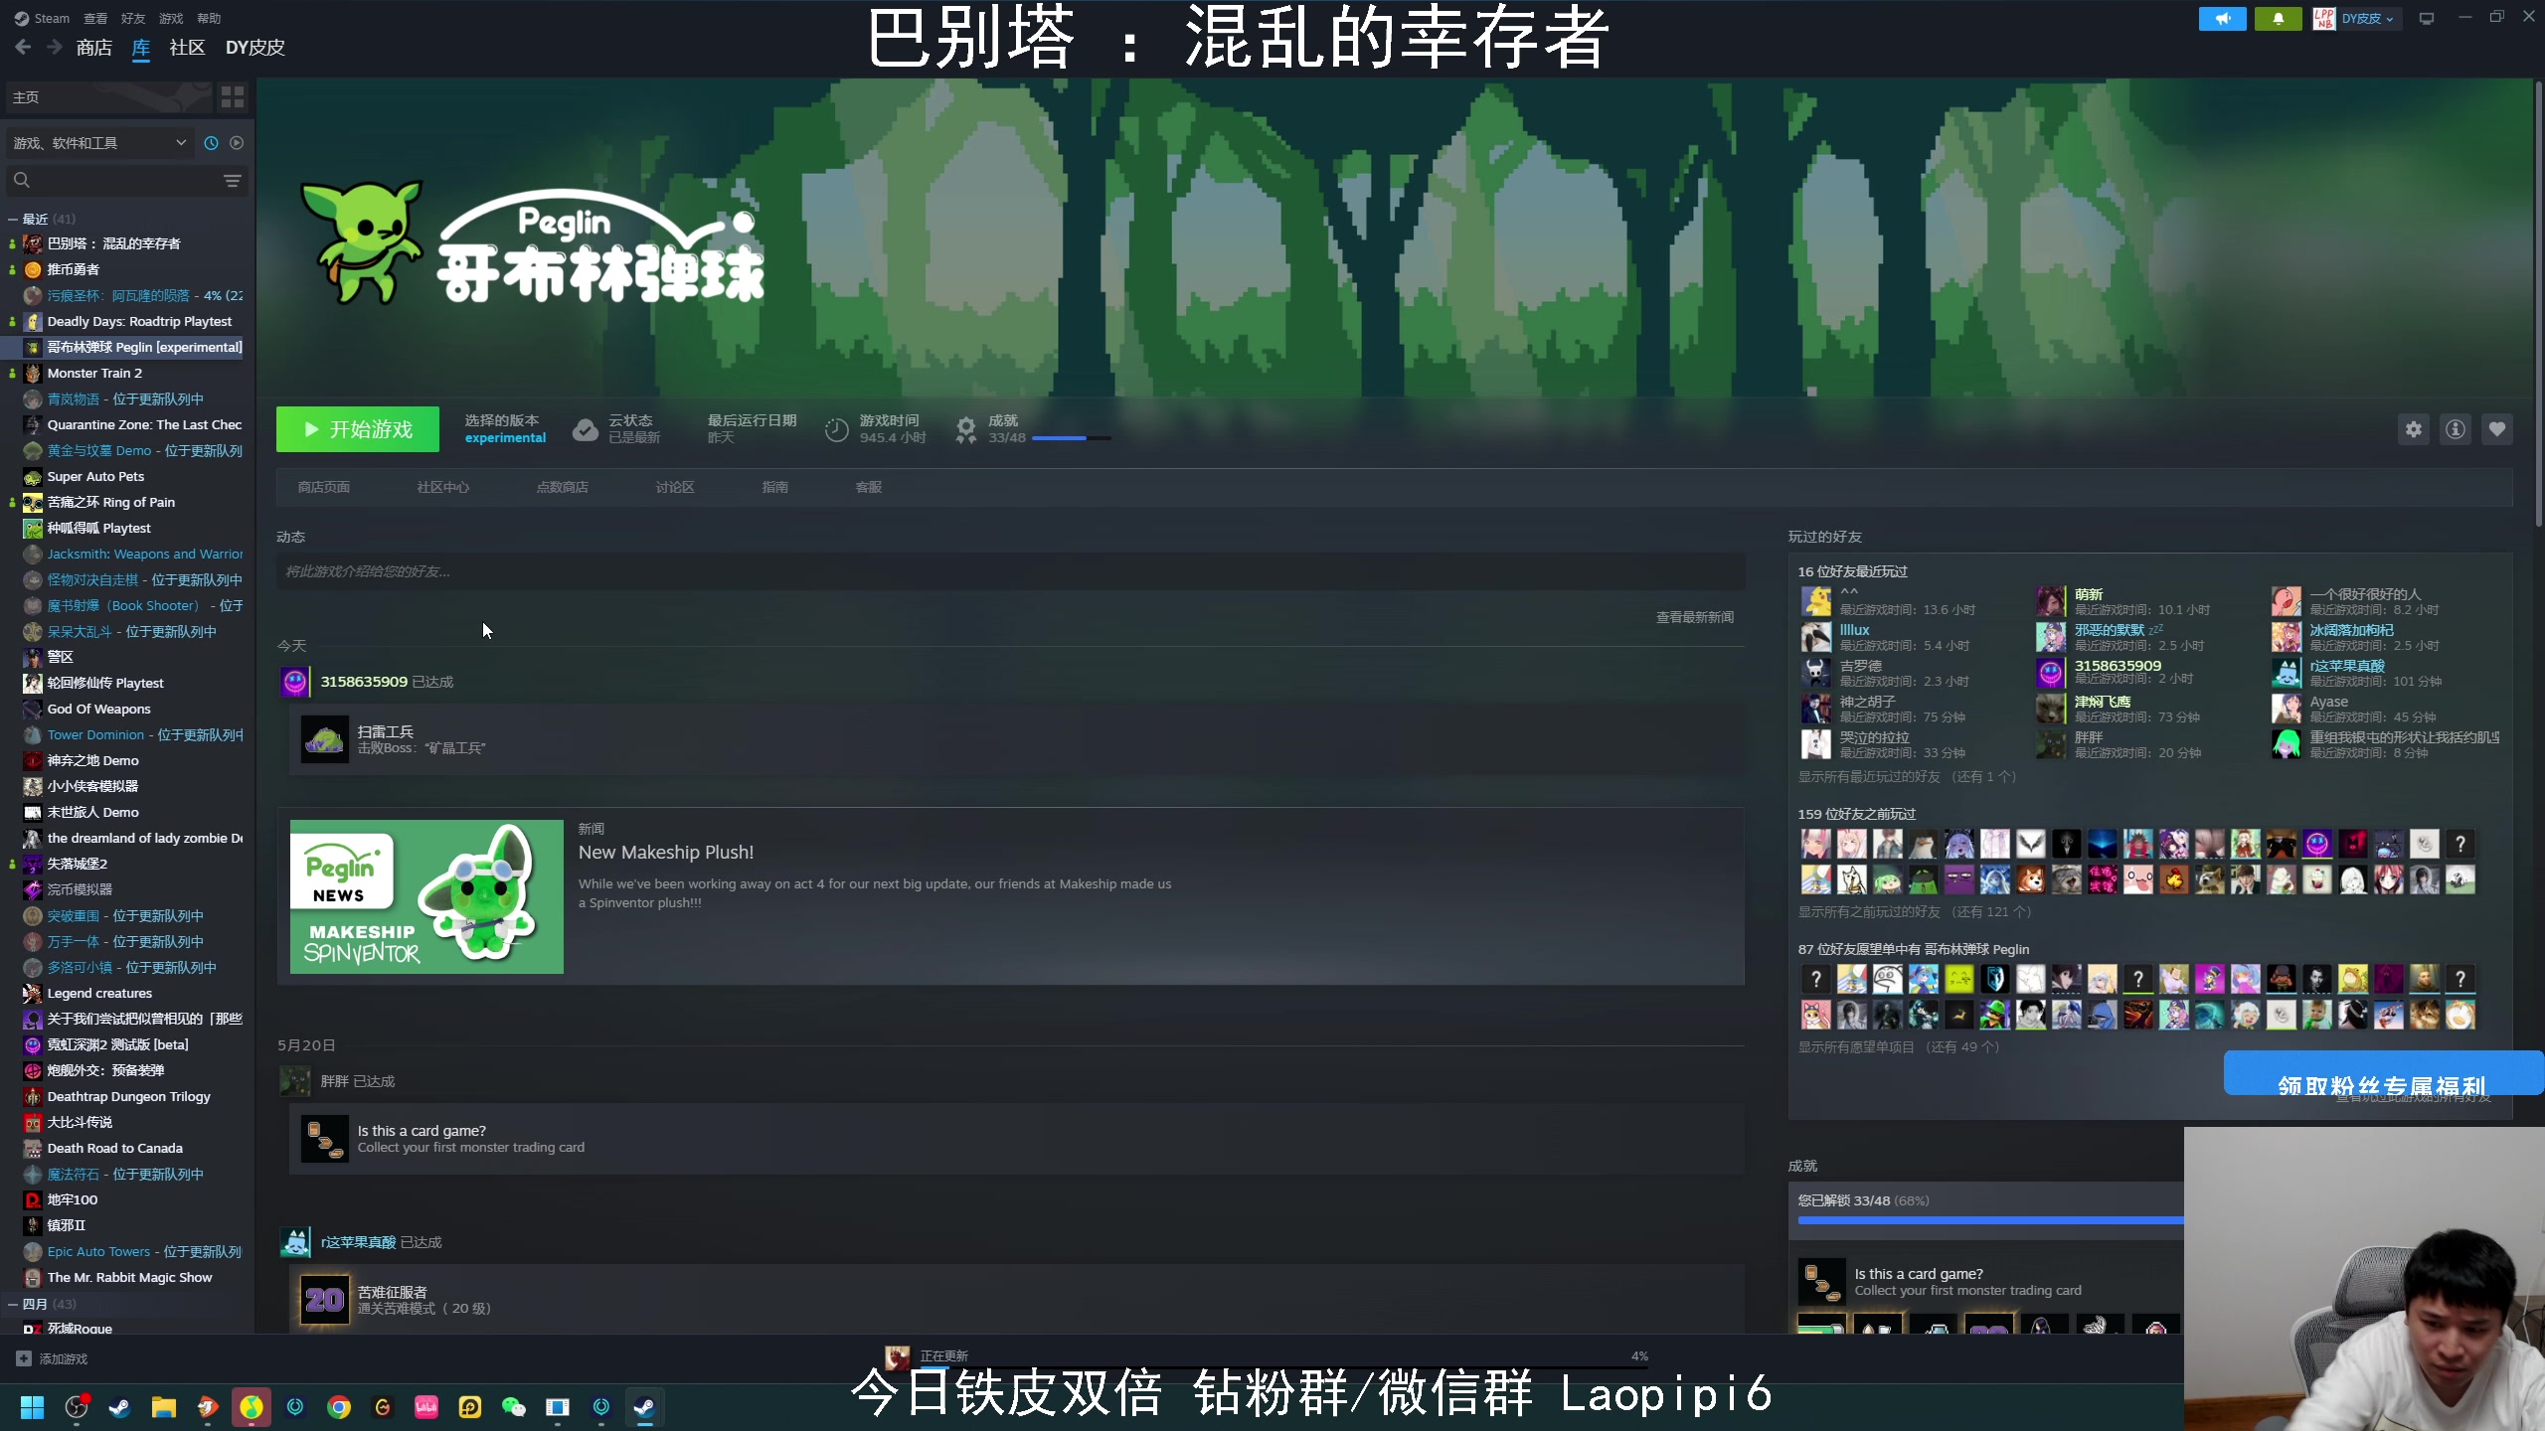Open the OBS Studio taskbar icon
This screenshot has height=1431, width=2545.
[x=77, y=1406]
